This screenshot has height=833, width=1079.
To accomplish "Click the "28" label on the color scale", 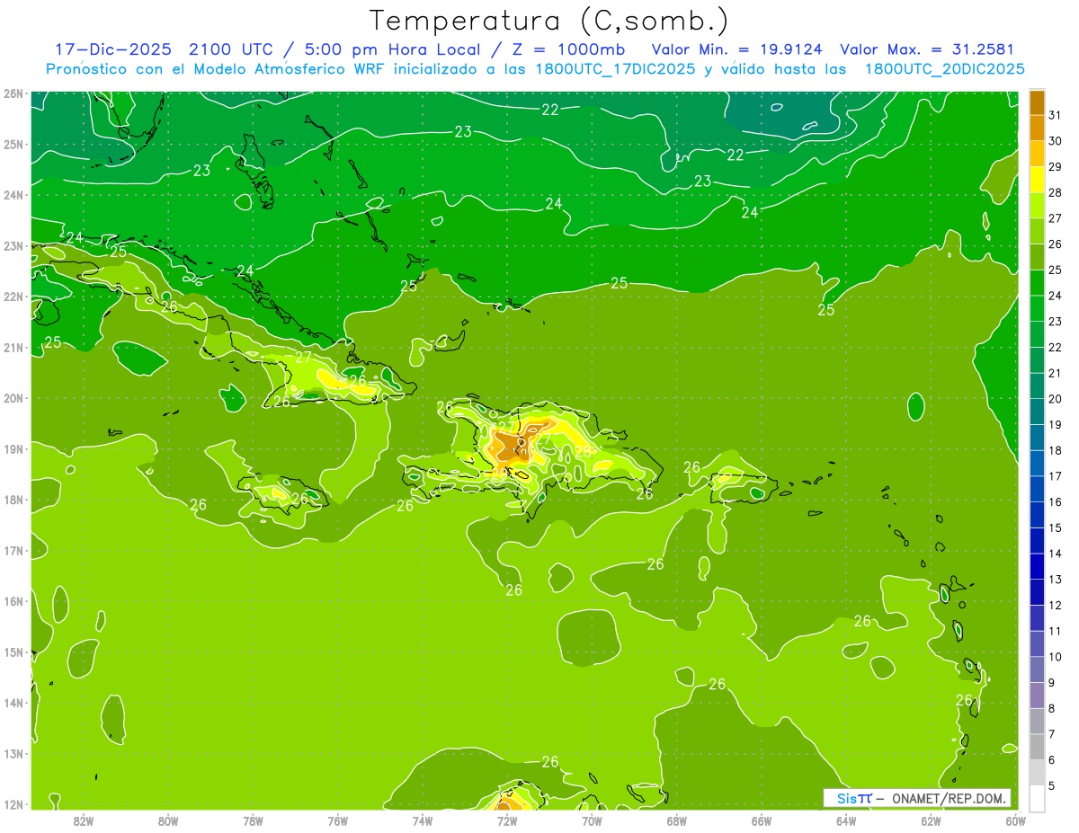I will (1056, 192).
